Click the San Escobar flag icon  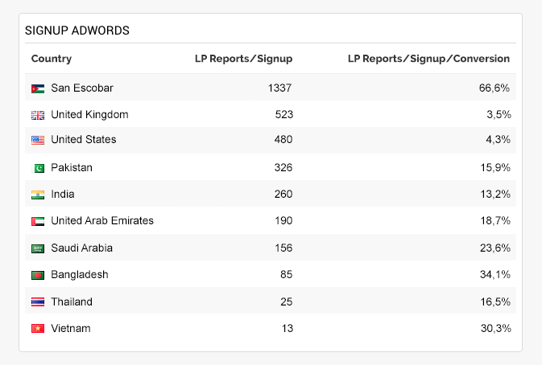[38, 88]
